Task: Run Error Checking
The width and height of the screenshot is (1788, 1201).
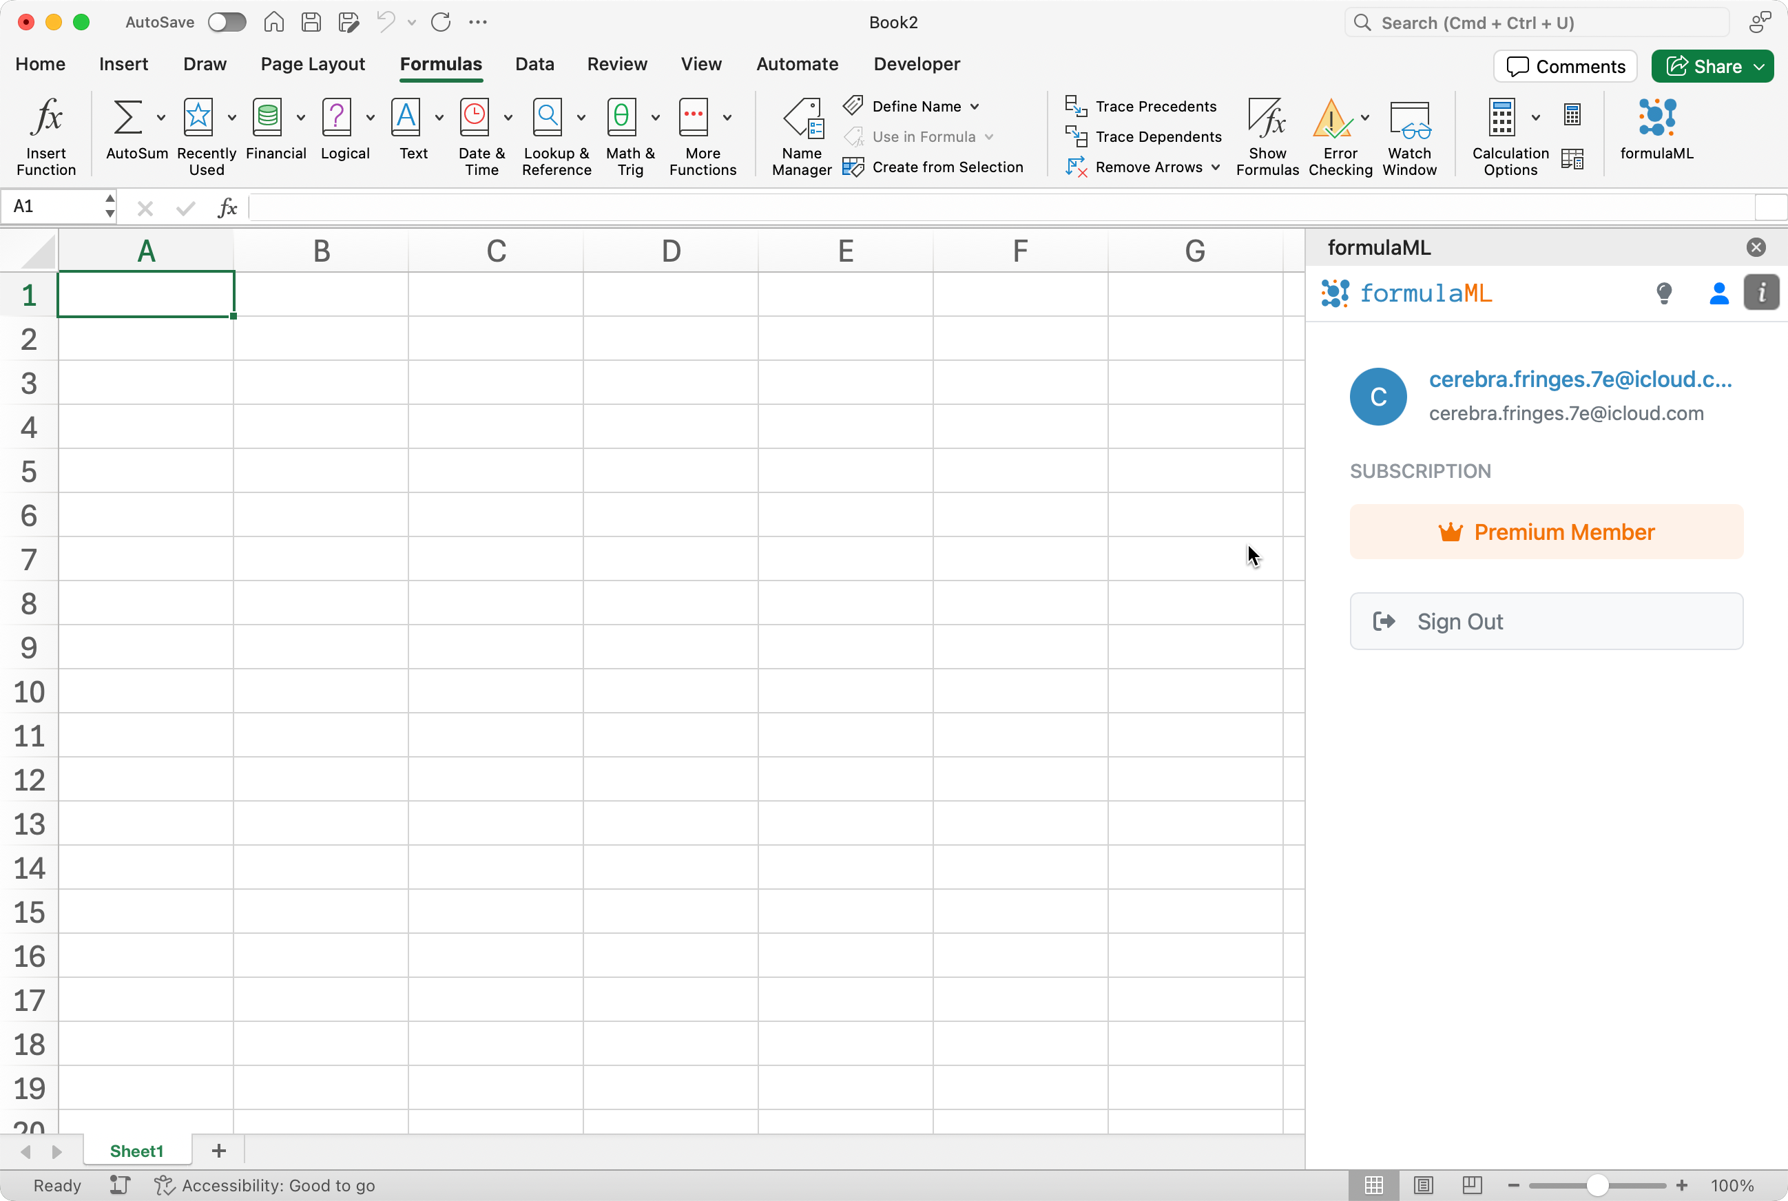Action: click(x=1332, y=118)
